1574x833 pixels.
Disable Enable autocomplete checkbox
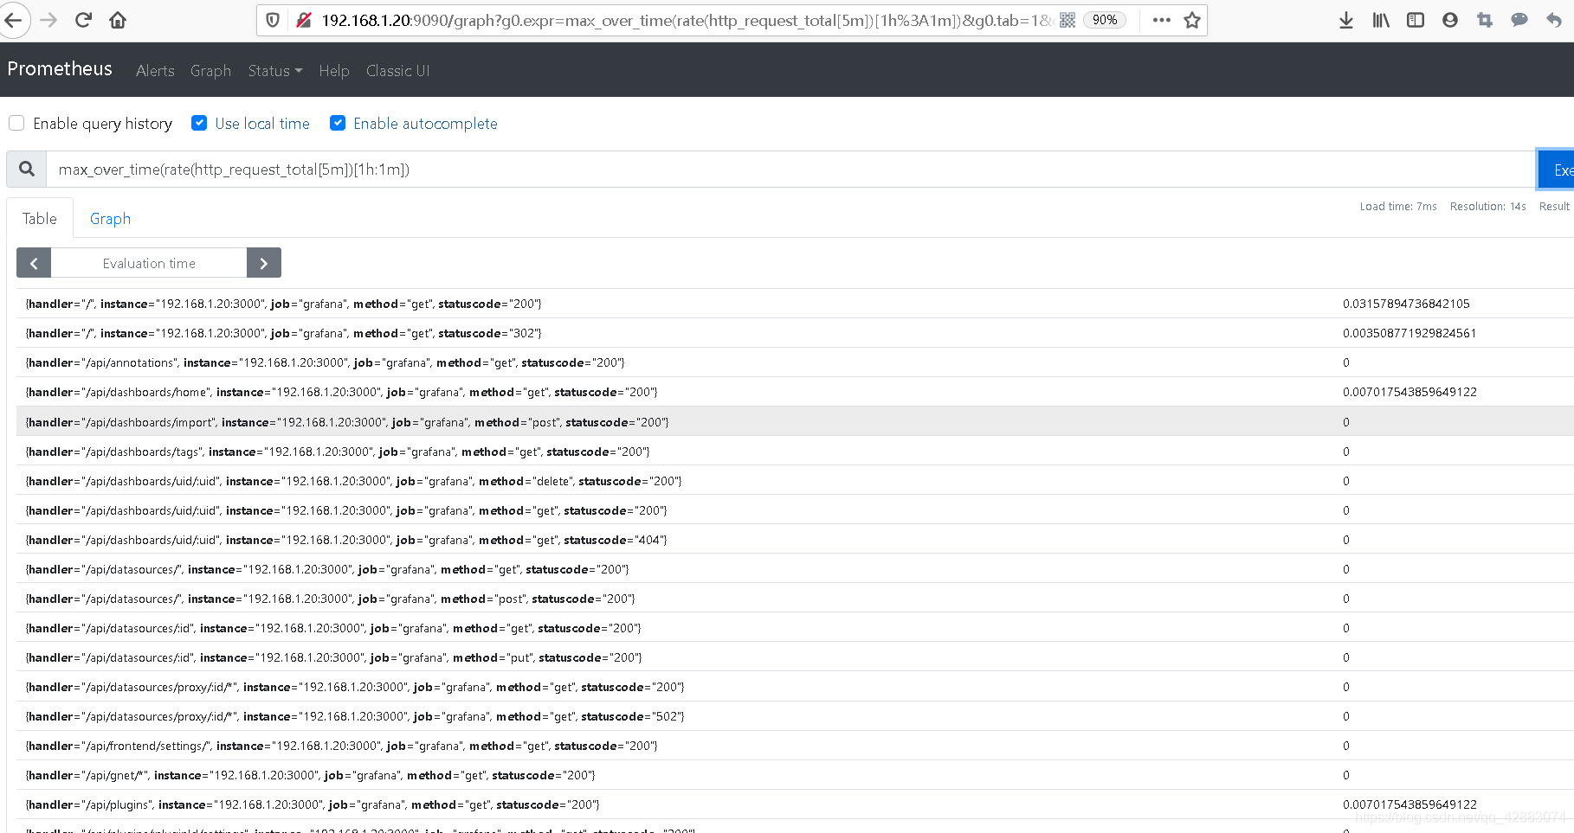click(338, 123)
